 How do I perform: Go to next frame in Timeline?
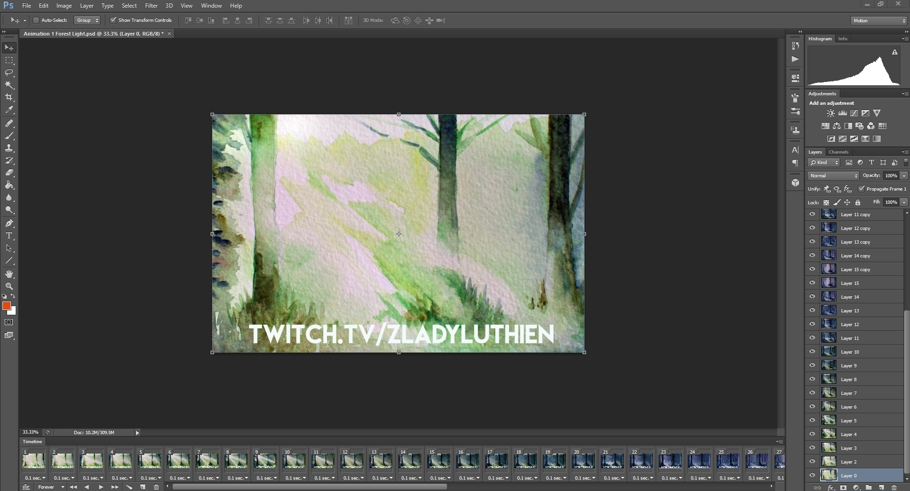point(115,487)
